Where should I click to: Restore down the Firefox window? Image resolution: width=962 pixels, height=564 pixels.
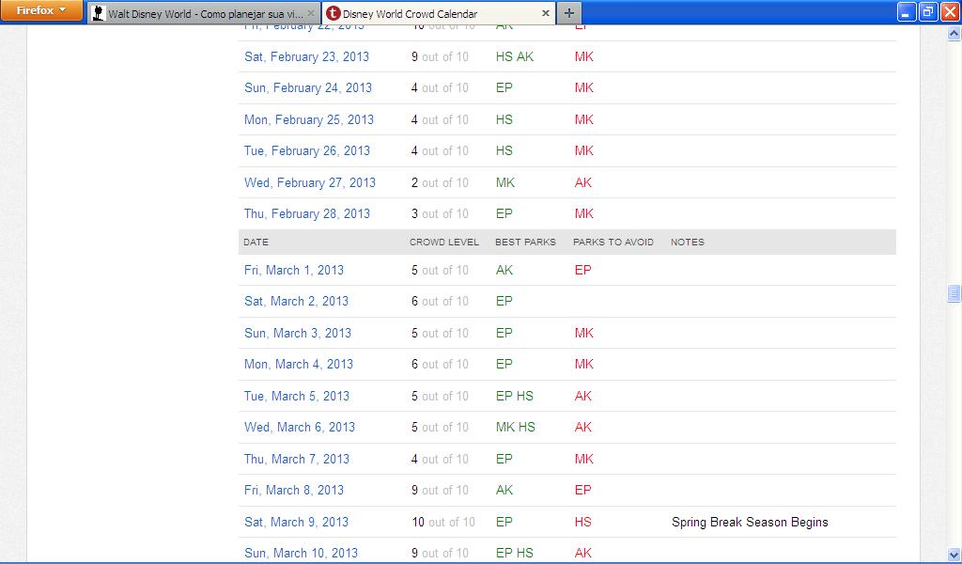point(927,11)
